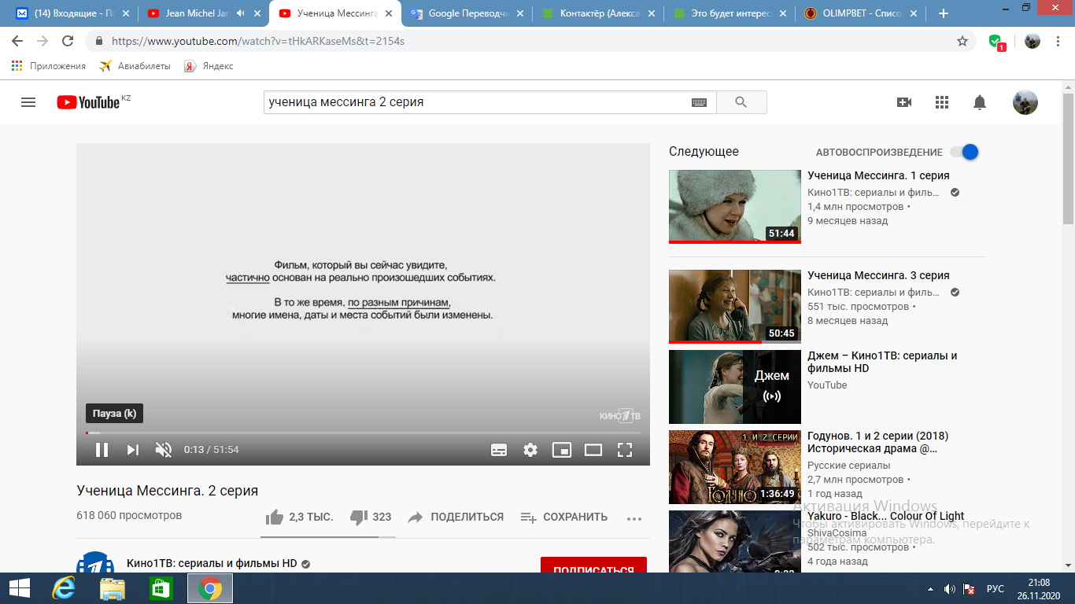
Task: Skip to the next video
Action: click(133, 450)
